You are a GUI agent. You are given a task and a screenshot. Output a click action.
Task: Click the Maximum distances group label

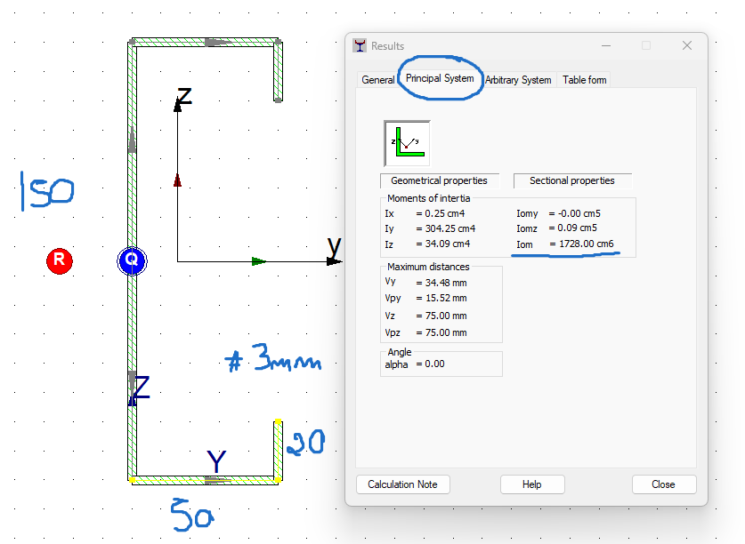coord(428,267)
